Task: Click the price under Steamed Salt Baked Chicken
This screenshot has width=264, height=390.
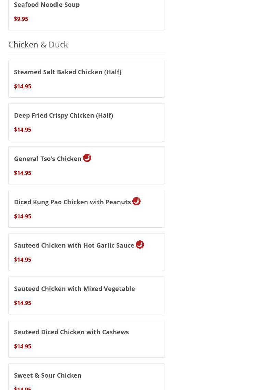Action: coord(23,86)
